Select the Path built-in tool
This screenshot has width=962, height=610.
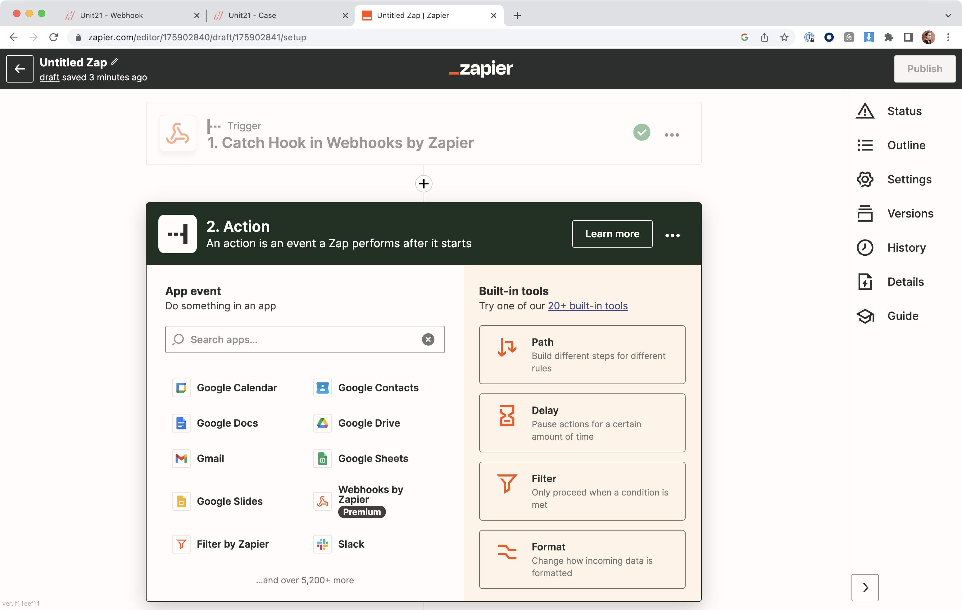(582, 355)
